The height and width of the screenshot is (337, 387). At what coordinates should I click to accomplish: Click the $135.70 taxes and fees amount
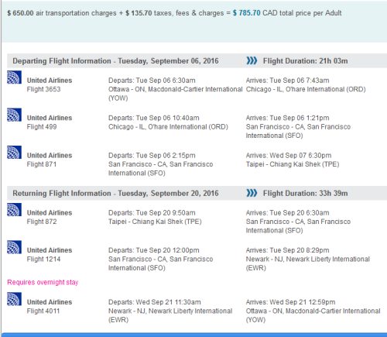pos(139,13)
